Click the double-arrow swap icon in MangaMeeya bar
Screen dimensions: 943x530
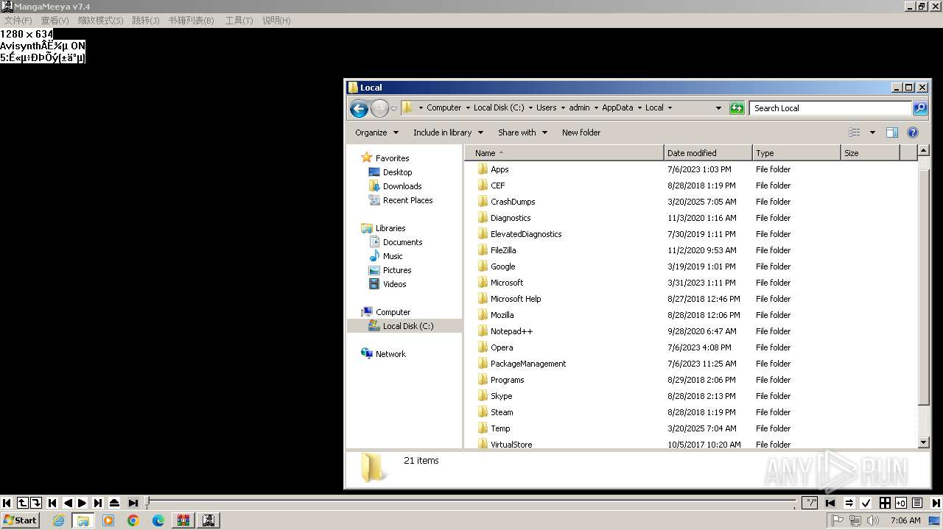click(849, 503)
